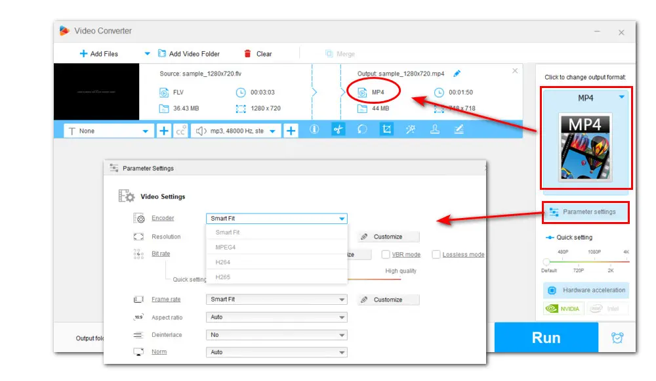
Task: Select the crop tool icon
Action: [386, 129]
